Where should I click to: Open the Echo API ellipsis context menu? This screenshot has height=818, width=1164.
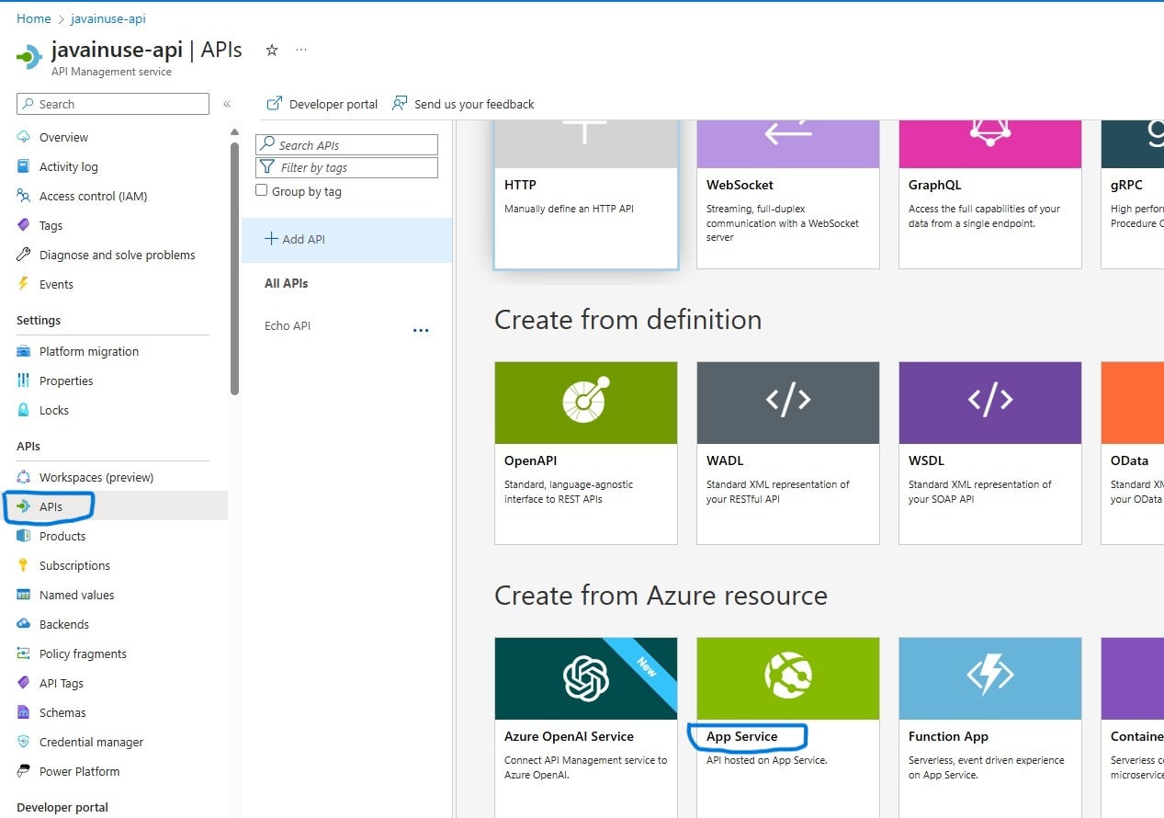pyautogui.click(x=421, y=330)
